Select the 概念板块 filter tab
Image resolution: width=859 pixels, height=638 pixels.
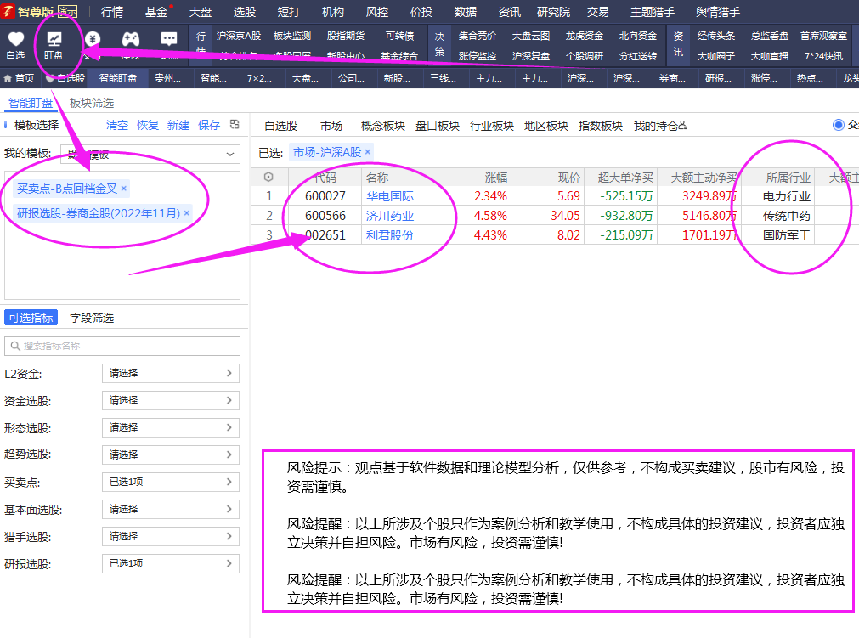383,126
